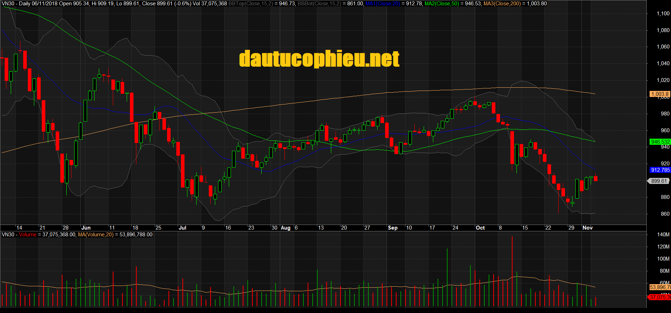Click the green 946.532 price tag
The width and height of the screenshot is (671, 313).
(660, 142)
